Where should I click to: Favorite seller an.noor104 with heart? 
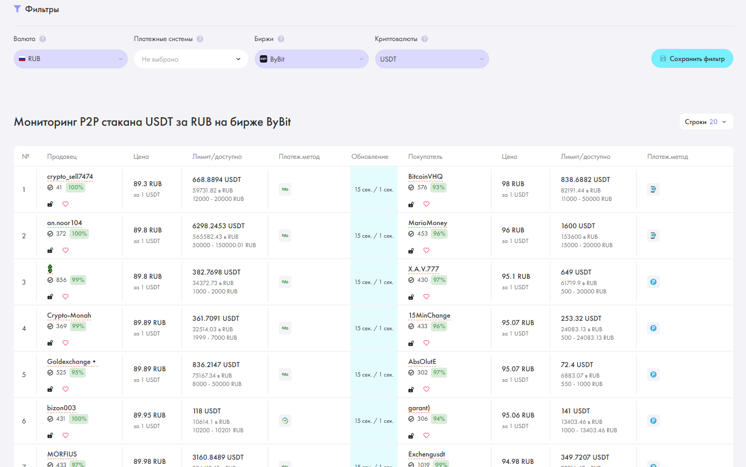tap(66, 250)
